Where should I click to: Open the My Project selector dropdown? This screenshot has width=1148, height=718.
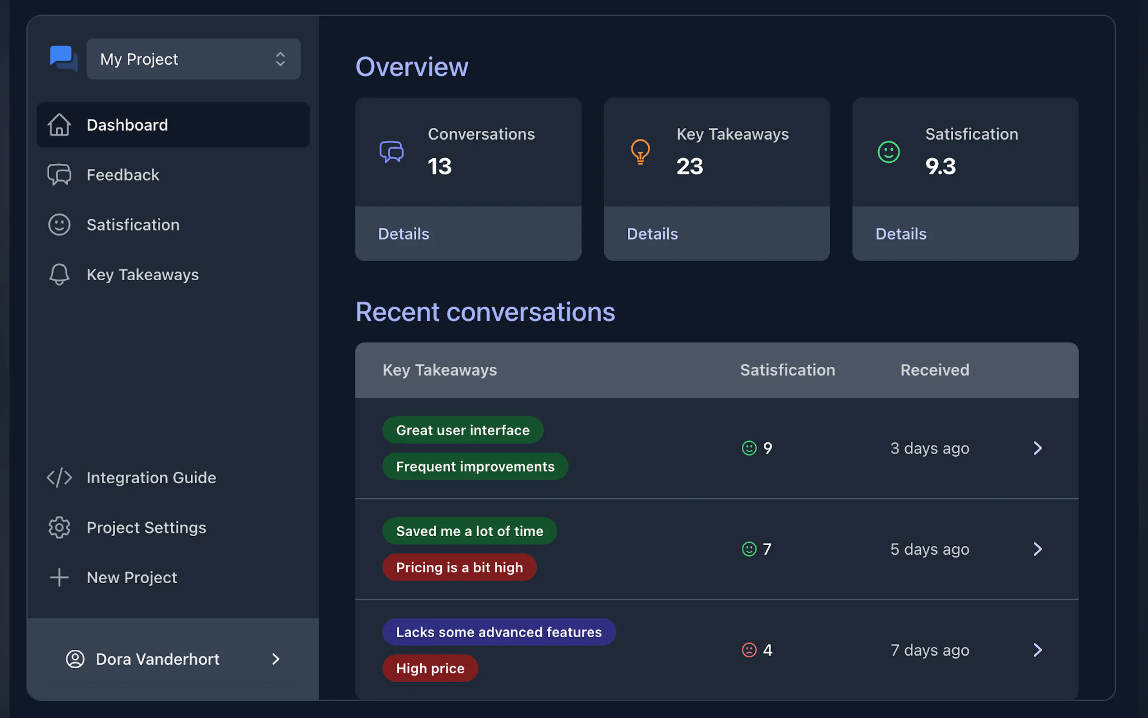[x=193, y=59]
